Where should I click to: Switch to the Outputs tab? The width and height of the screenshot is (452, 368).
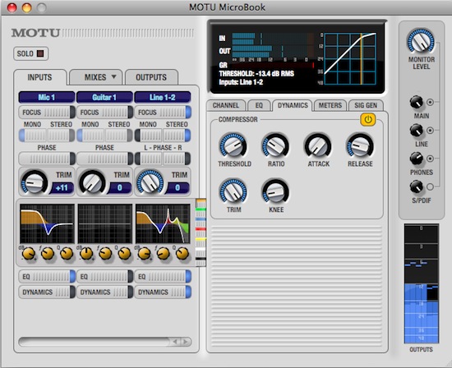(151, 77)
